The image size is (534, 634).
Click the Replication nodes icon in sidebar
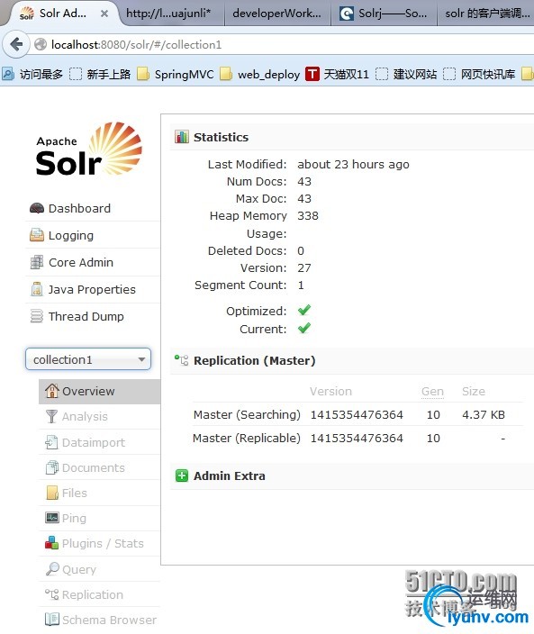coord(51,594)
